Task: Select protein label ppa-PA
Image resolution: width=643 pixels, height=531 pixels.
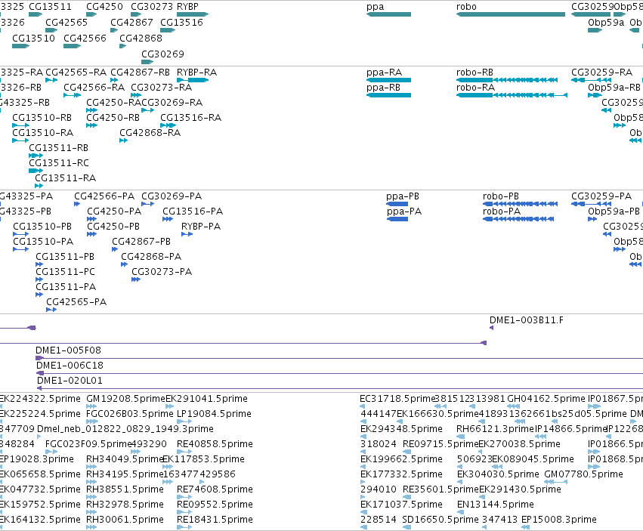Action: [404, 211]
